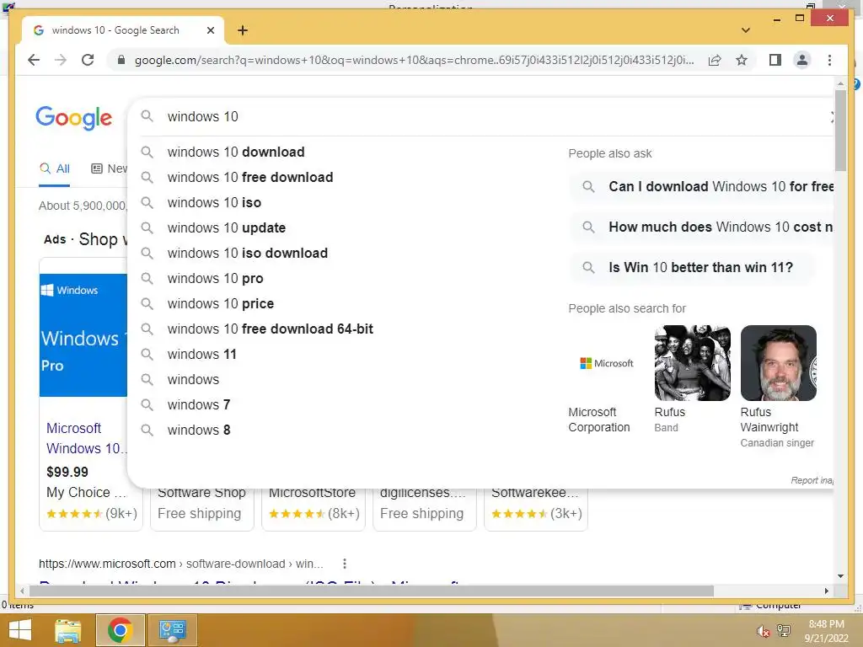Image resolution: width=863 pixels, height=647 pixels.
Task: Open the three-dot options beside microsoft.com result
Action: click(345, 564)
